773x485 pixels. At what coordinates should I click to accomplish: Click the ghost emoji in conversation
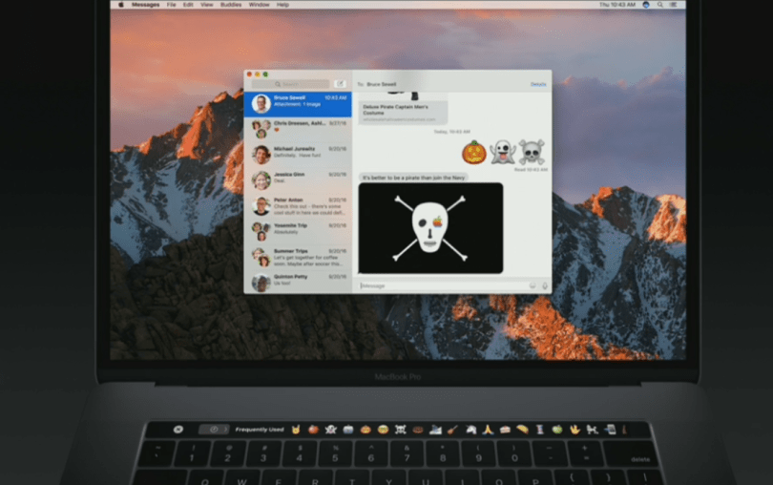(x=502, y=152)
